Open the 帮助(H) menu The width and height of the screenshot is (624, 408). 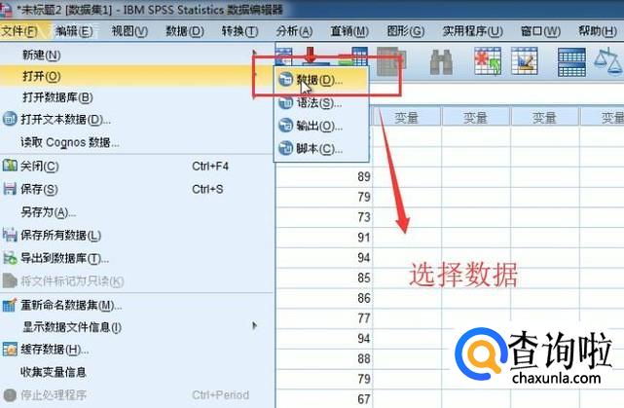598,31
